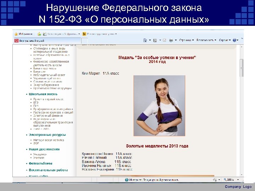The width and height of the screenshot is (255, 191).
Task: Open the dropdown arrow next to the printer icon
Action: (x=176, y=40)
